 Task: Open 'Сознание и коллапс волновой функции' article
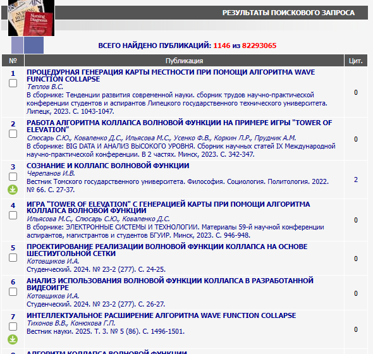pos(107,166)
